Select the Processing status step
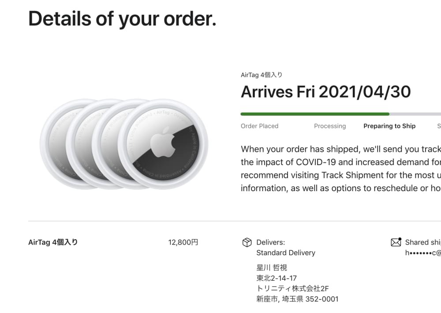This screenshot has height=313, width=441. 330,126
